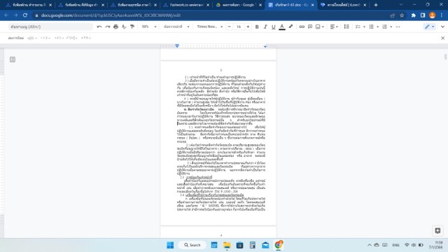Open the 50% zoom dropdown
The width and height of the screenshot is (448, 252).
[149, 27]
